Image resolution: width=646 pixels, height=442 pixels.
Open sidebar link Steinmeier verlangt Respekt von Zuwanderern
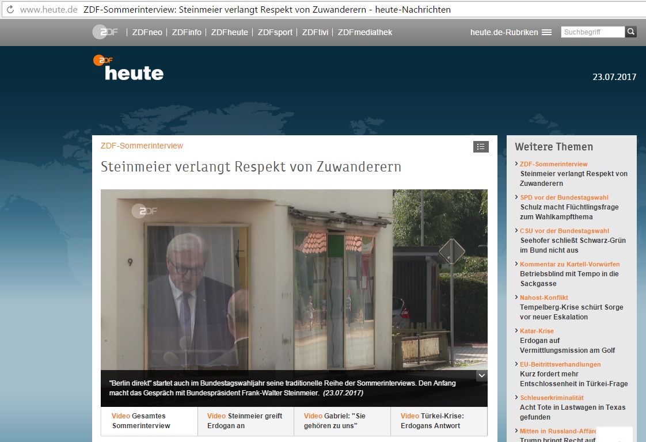pyautogui.click(x=573, y=178)
